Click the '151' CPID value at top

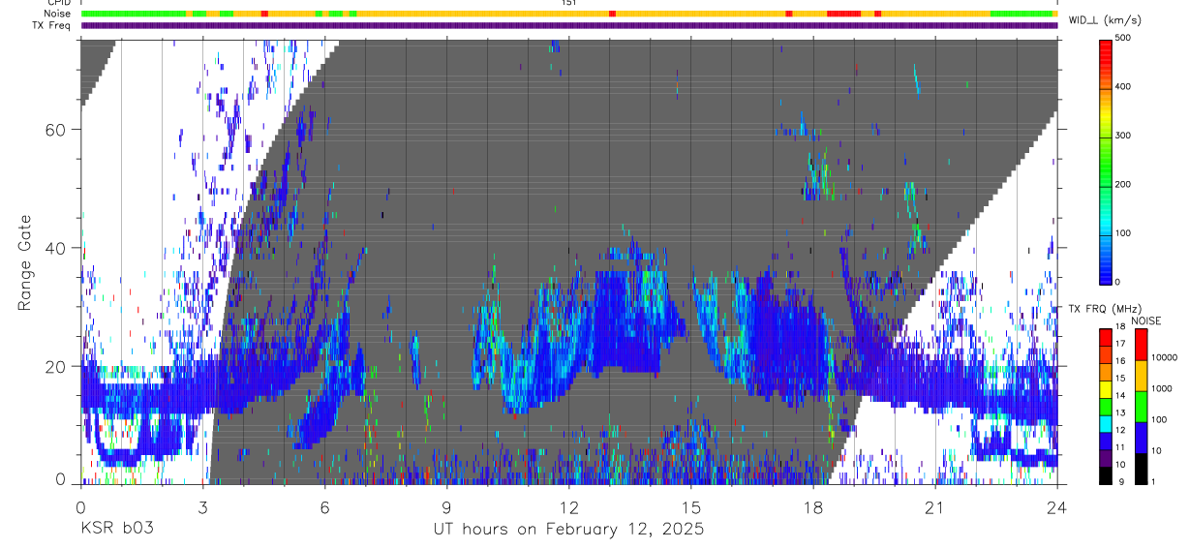(x=569, y=3)
